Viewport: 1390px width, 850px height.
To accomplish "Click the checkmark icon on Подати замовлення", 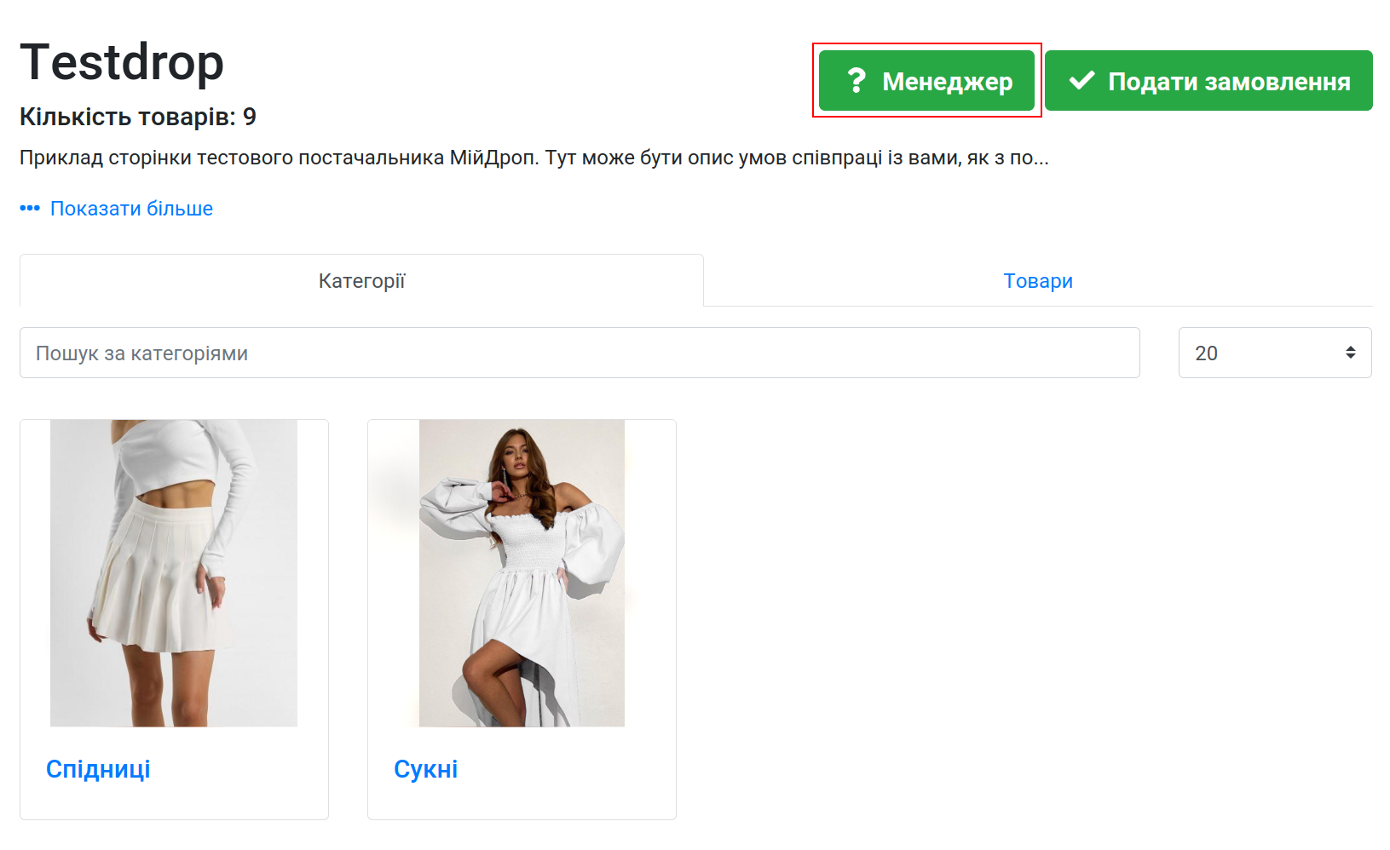I will (x=1081, y=81).
